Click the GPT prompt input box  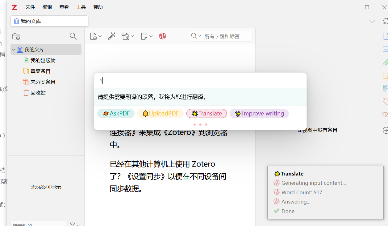point(200,81)
